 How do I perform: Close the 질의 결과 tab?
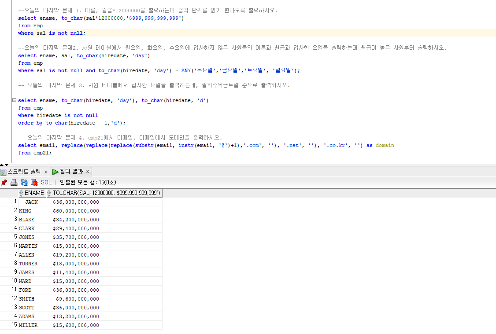[88, 172]
